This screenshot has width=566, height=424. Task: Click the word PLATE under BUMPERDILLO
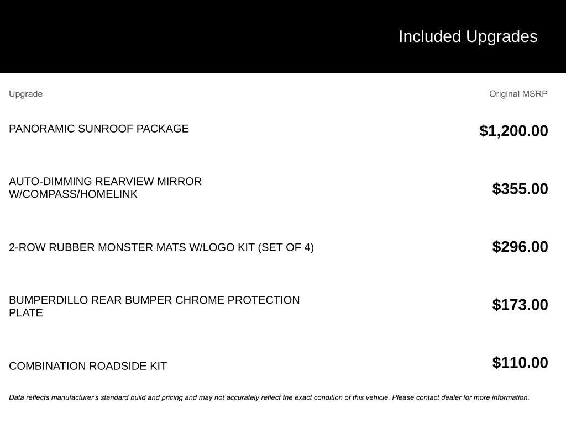pos(25,313)
